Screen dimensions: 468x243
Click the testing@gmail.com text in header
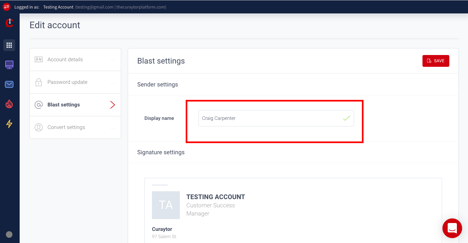[x=95, y=7]
